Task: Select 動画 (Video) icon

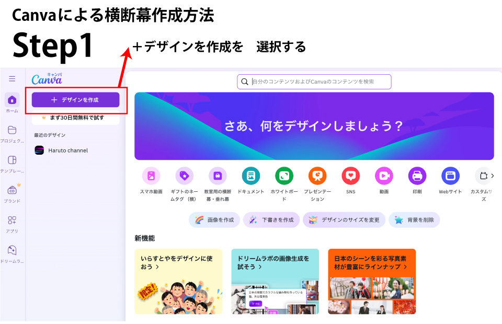Action: click(x=384, y=176)
